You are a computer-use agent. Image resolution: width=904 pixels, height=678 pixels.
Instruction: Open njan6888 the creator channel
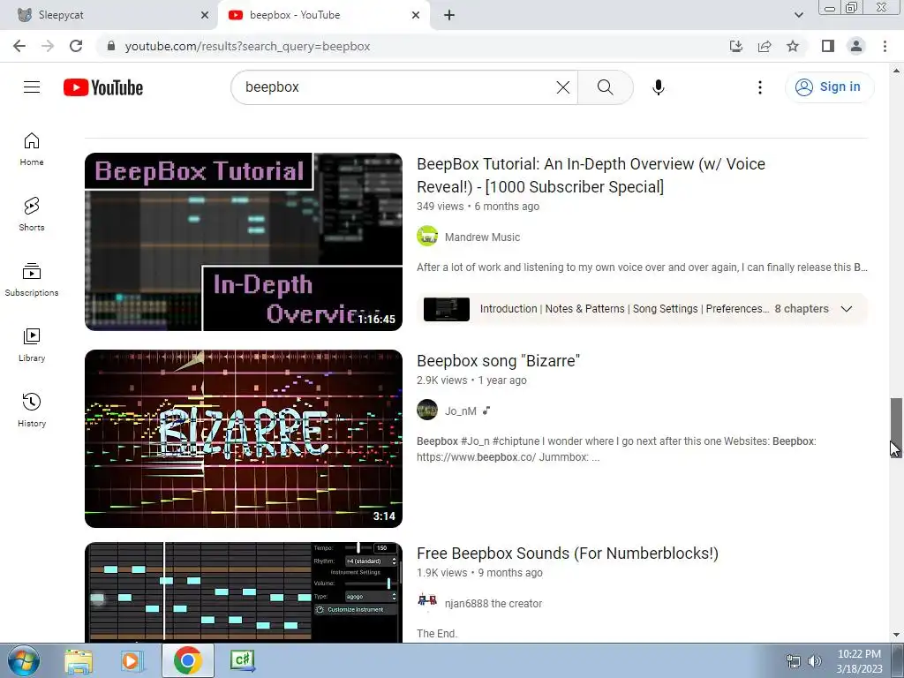coord(493,604)
